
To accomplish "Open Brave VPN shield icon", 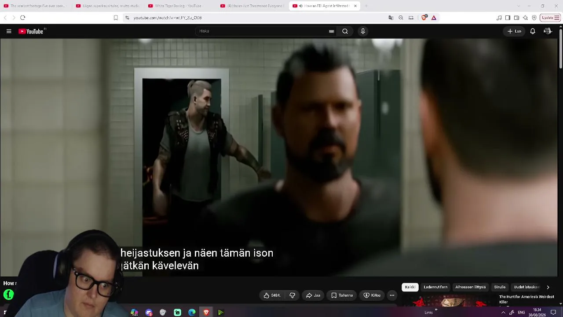I will 534,18.
